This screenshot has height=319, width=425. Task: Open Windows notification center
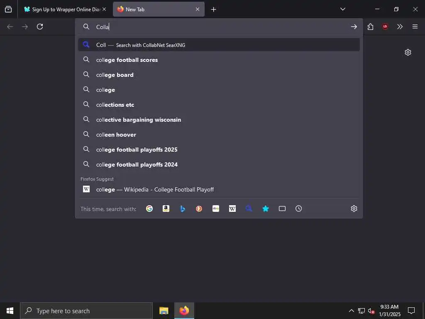[x=411, y=311]
